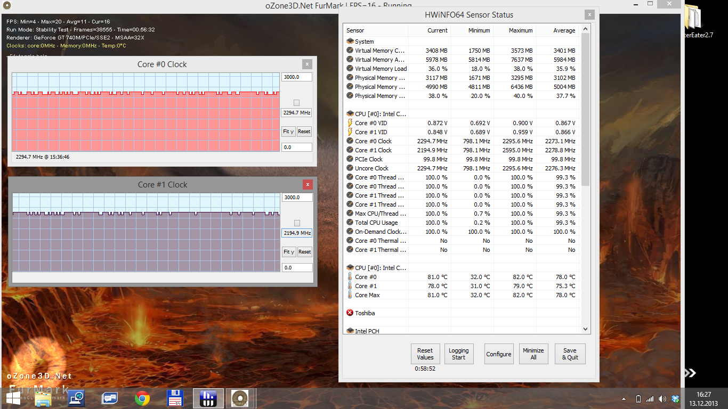Image resolution: width=728 pixels, height=409 pixels.
Task: Switch to HWiNFO sensors taskbar icon
Action: point(208,398)
